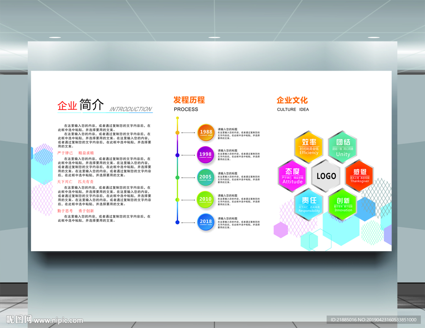Click the INTRODUCTION italic subtitle
The image size is (425, 328).
[131, 109]
